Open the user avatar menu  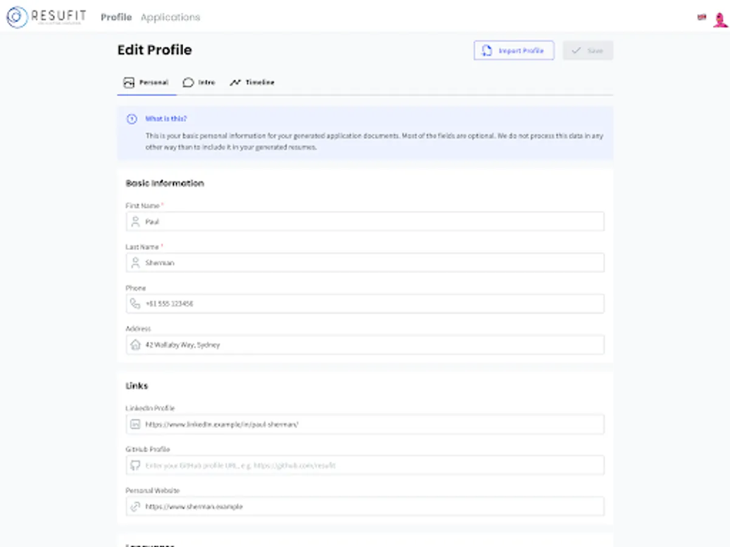click(720, 19)
